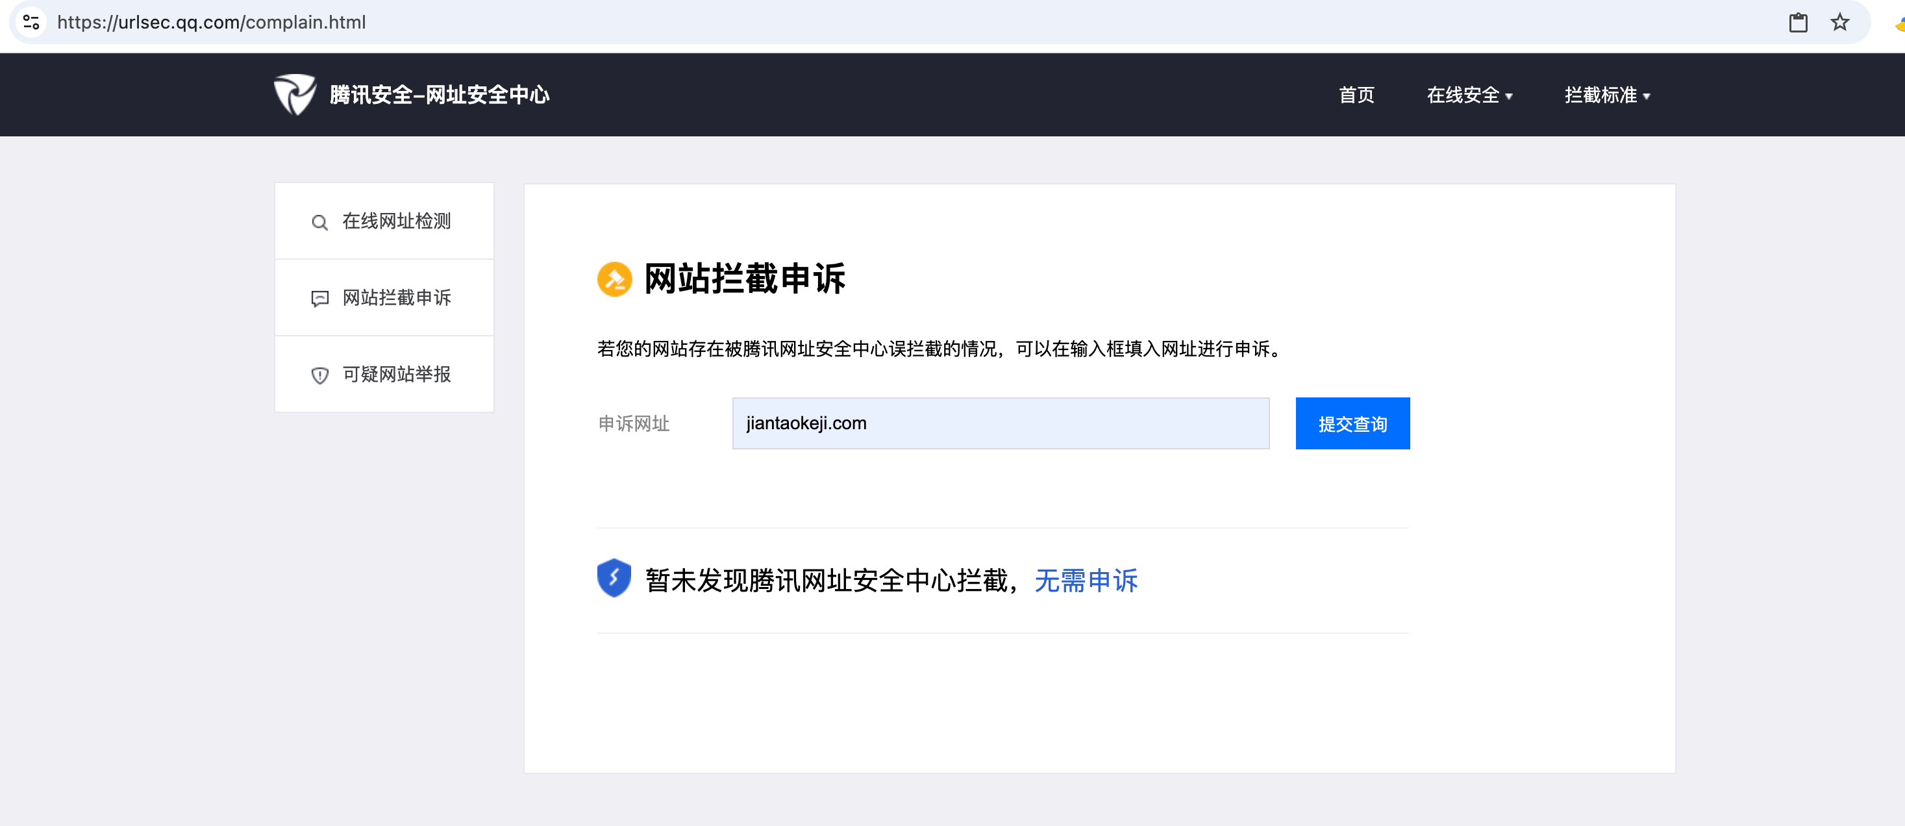This screenshot has width=1905, height=826.
Task: Click the blue shield result icon
Action: 614,577
